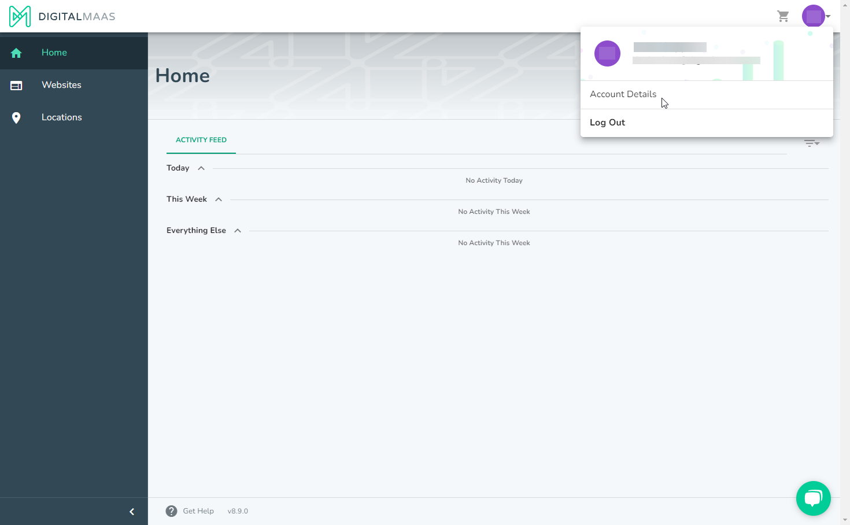Image resolution: width=850 pixels, height=525 pixels.
Task: Open the Websites section via its label
Action: [x=61, y=85]
